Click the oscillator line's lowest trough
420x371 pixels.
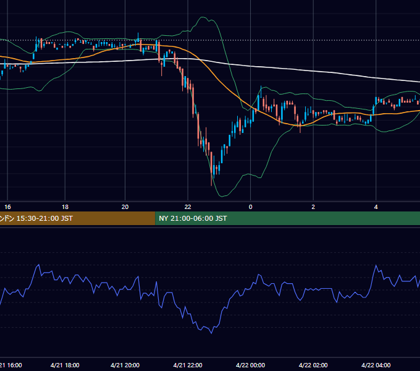(212, 333)
